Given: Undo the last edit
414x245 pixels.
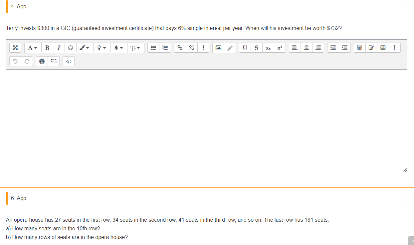Looking at the screenshot, I should pyautogui.click(x=15, y=61).
